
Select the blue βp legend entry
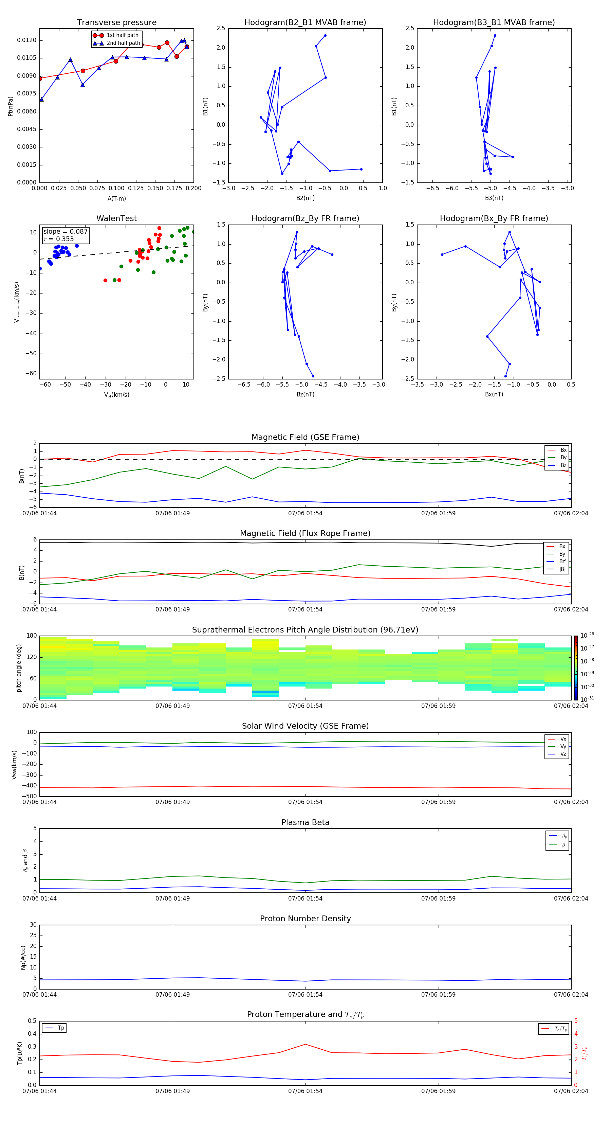[x=557, y=836]
